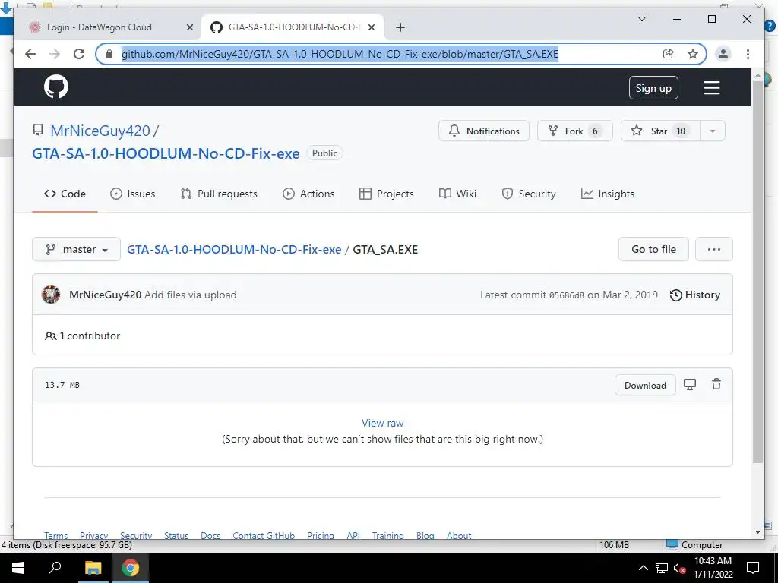Open the Pull requests tab
This screenshot has width=778, height=583.
pyautogui.click(x=219, y=194)
